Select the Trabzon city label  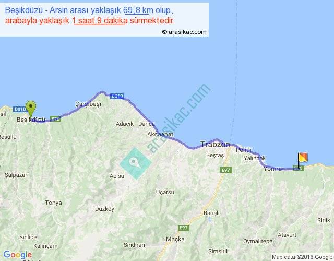coord(215,144)
